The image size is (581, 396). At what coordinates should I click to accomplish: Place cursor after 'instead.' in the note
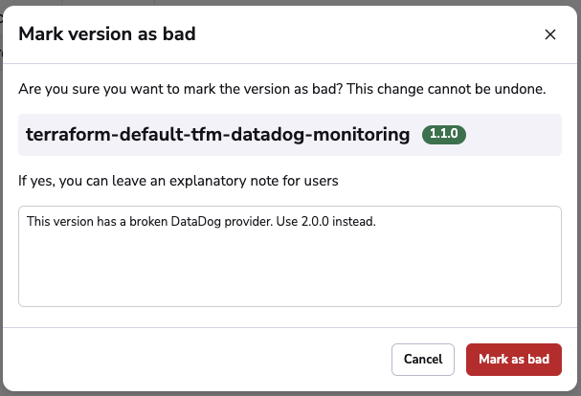point(377,222)
